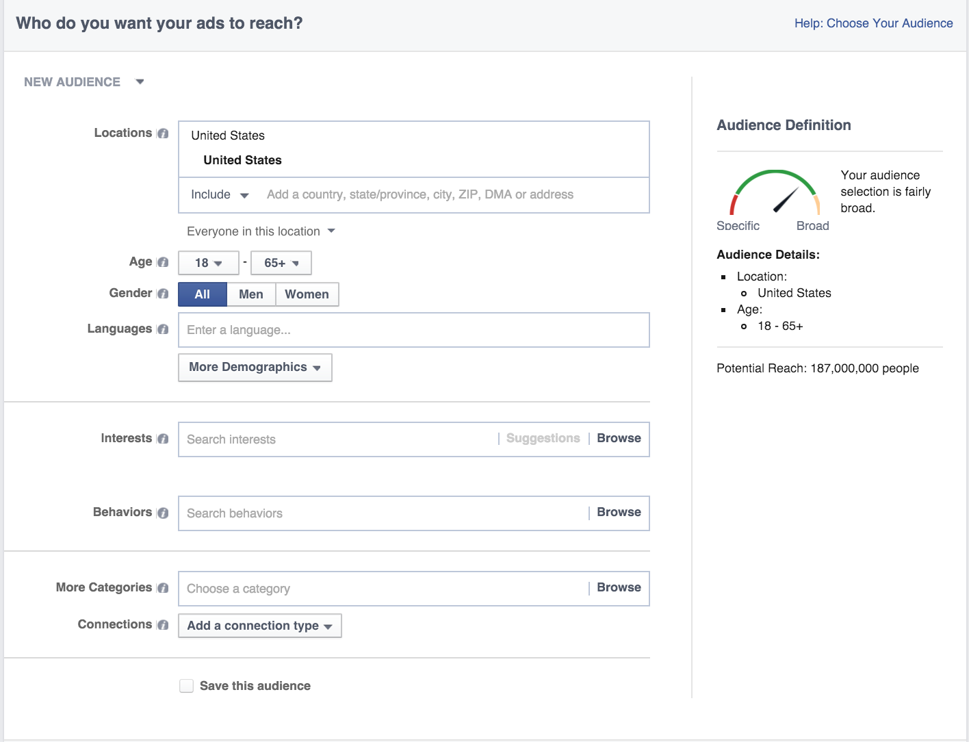The height and width of the screenshot is (742, 969).
Task: Click the Gender help info icon
Action: coord(163,294)
